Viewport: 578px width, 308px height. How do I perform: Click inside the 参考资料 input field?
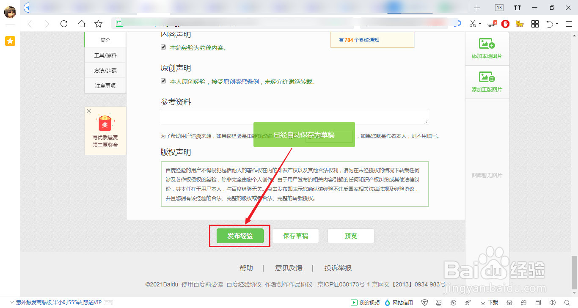[294, 117]
